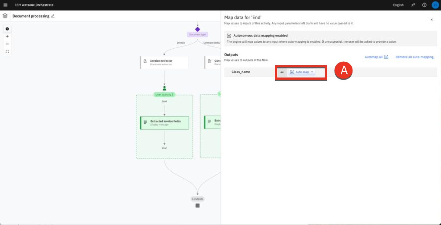The height and width of the screenshot is (225, 441).
Task: Open the user avatar profile menu
Action: [x=435, y=5]
